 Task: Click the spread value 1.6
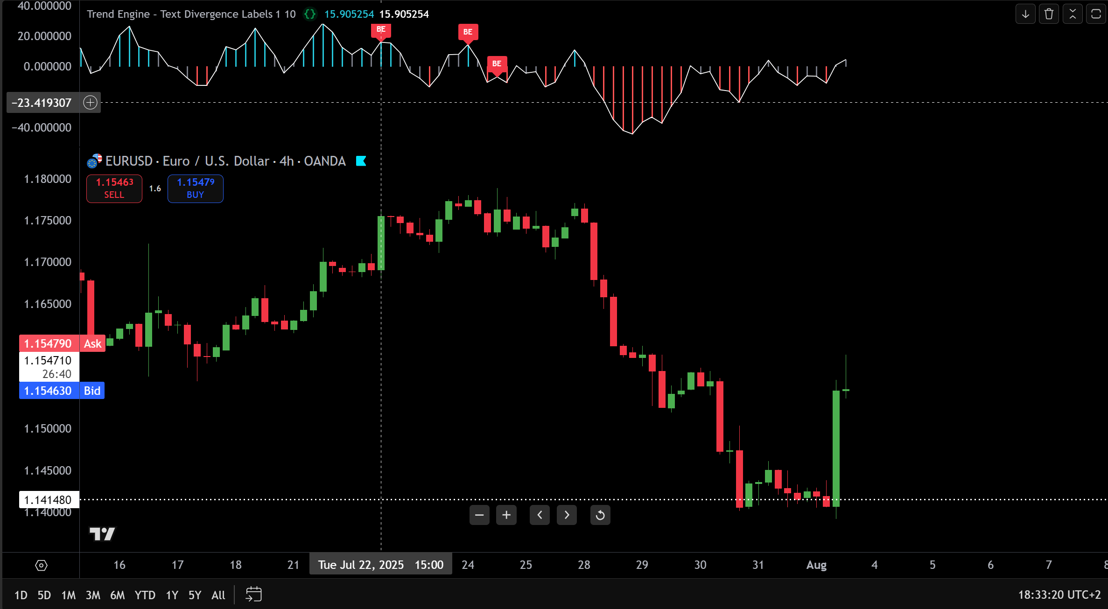155,189
